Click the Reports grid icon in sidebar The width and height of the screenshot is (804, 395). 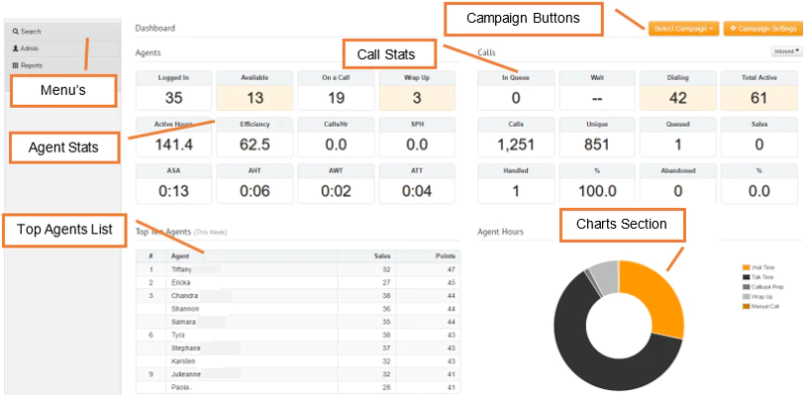[16, 65]
